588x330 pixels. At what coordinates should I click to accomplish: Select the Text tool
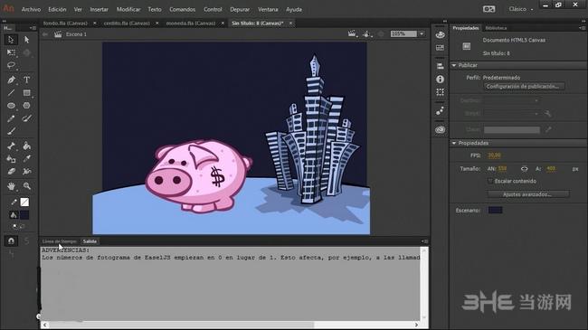point(26,80)
